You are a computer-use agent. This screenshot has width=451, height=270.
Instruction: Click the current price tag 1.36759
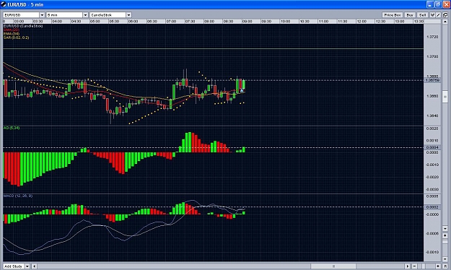pyautogui.click(x=432, y=80)
